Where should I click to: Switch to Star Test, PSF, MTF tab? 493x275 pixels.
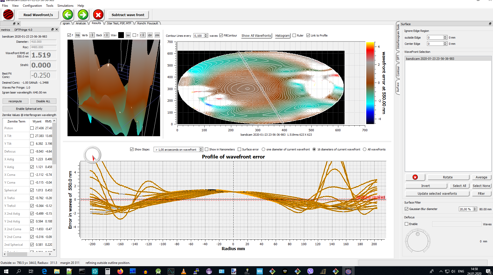pyautogui.click(x=119, y=23)
